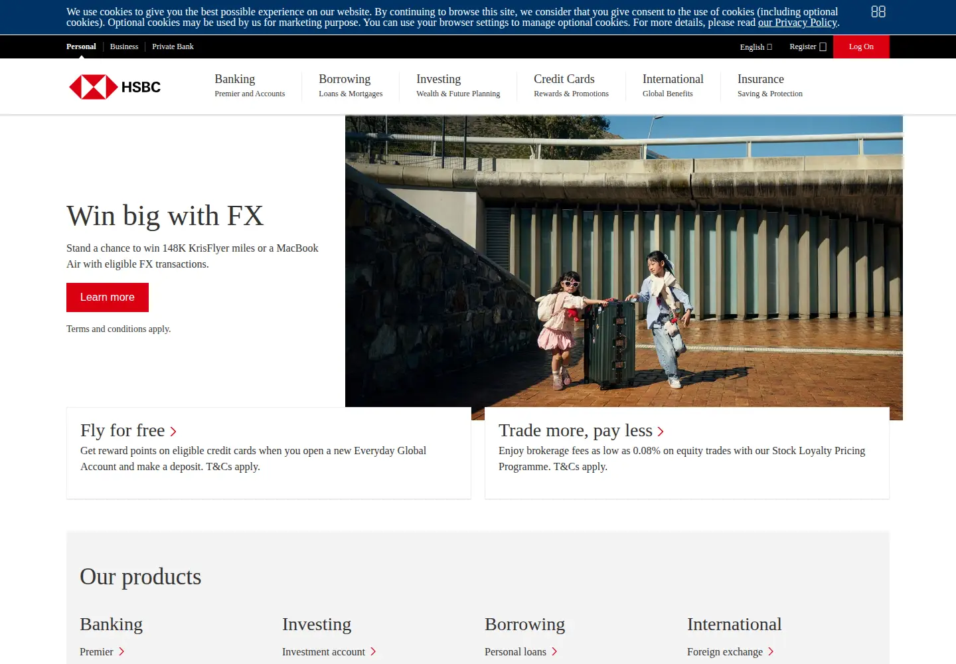956x664 pixels.
Task: Click the Our products heading
Action: pyautogui.click(x=140, y=576)
